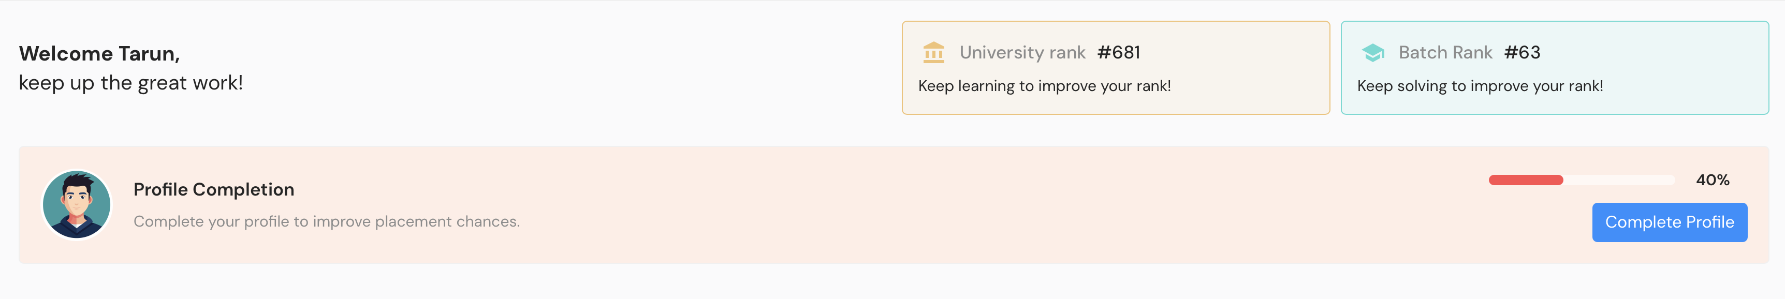Click the Profile Completion heading
This screenshot has width=1785, height=299.
(213, 190)
